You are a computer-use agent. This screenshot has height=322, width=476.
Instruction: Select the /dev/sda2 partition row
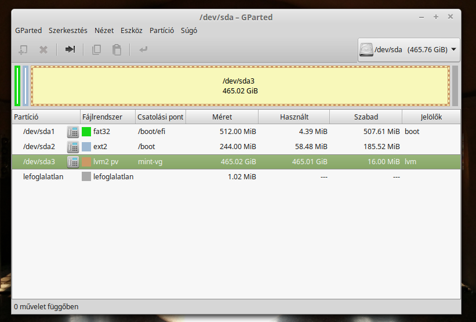pyautogui.click(x=236, y=147)
